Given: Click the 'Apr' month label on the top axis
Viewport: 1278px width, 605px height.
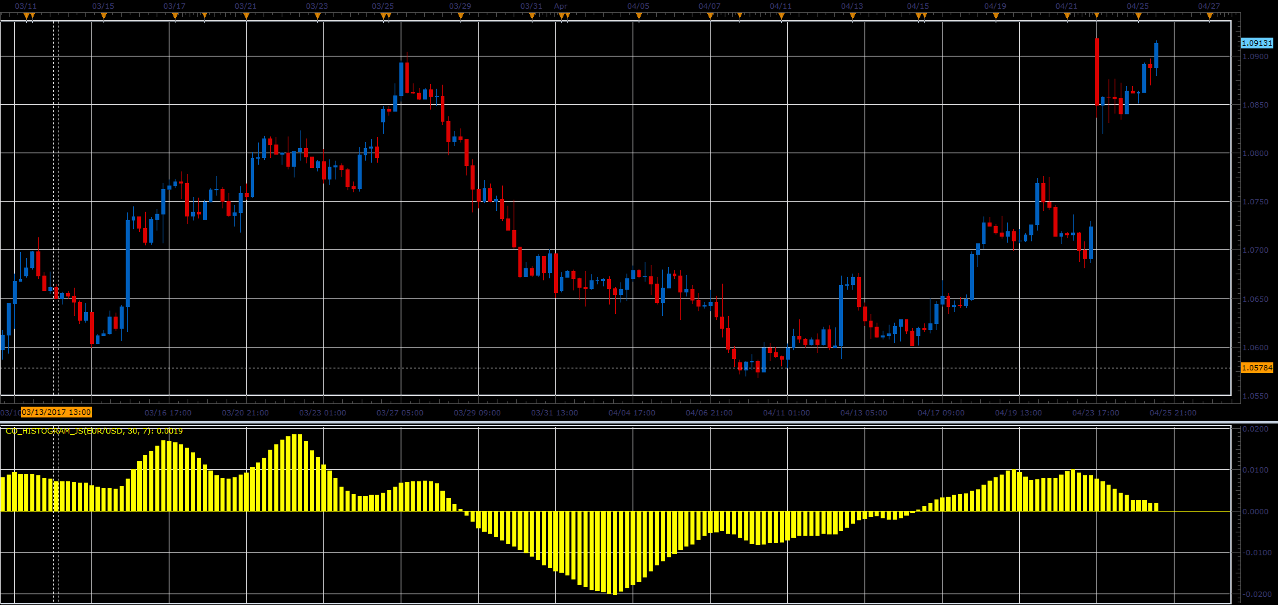Looking at the screenshot, I should pos(561,6).
